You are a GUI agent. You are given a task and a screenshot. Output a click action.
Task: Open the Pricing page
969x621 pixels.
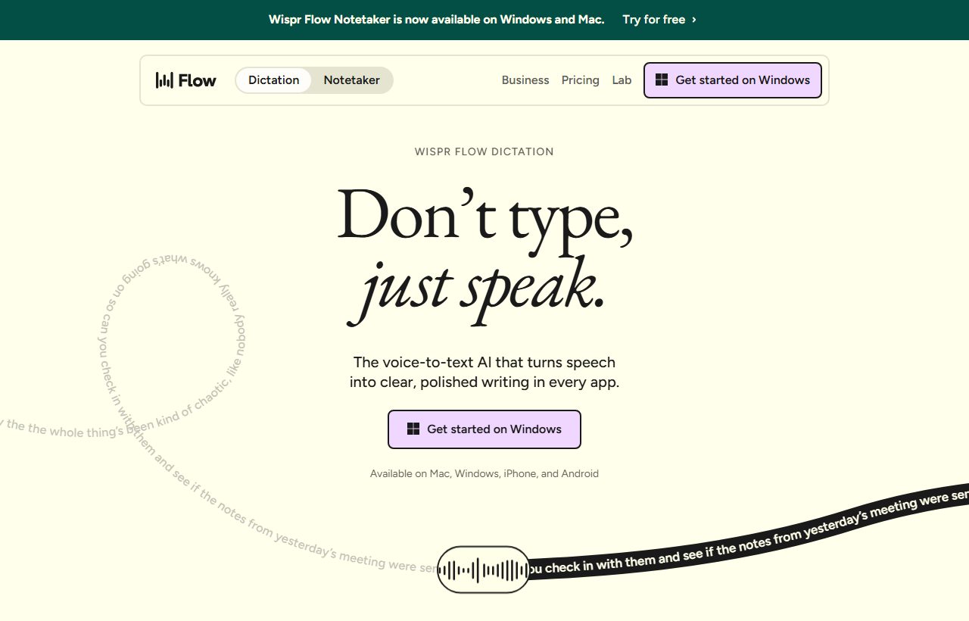(581, 80)
